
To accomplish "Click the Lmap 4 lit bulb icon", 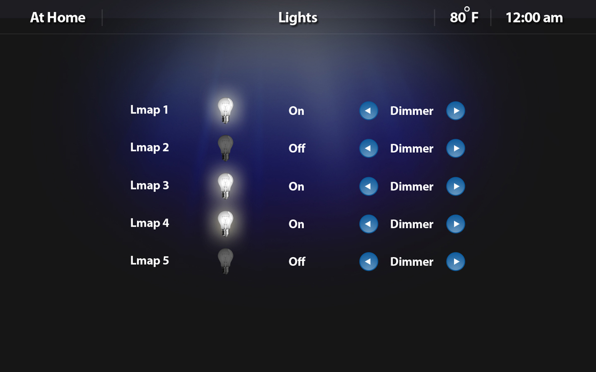I will point(225,224).
